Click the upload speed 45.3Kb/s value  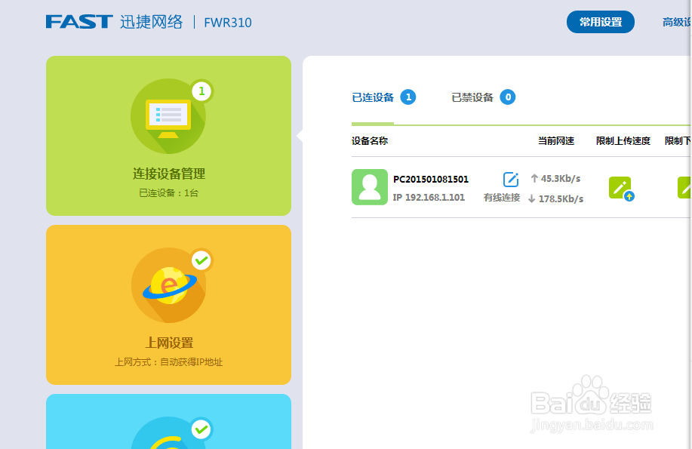561,178
